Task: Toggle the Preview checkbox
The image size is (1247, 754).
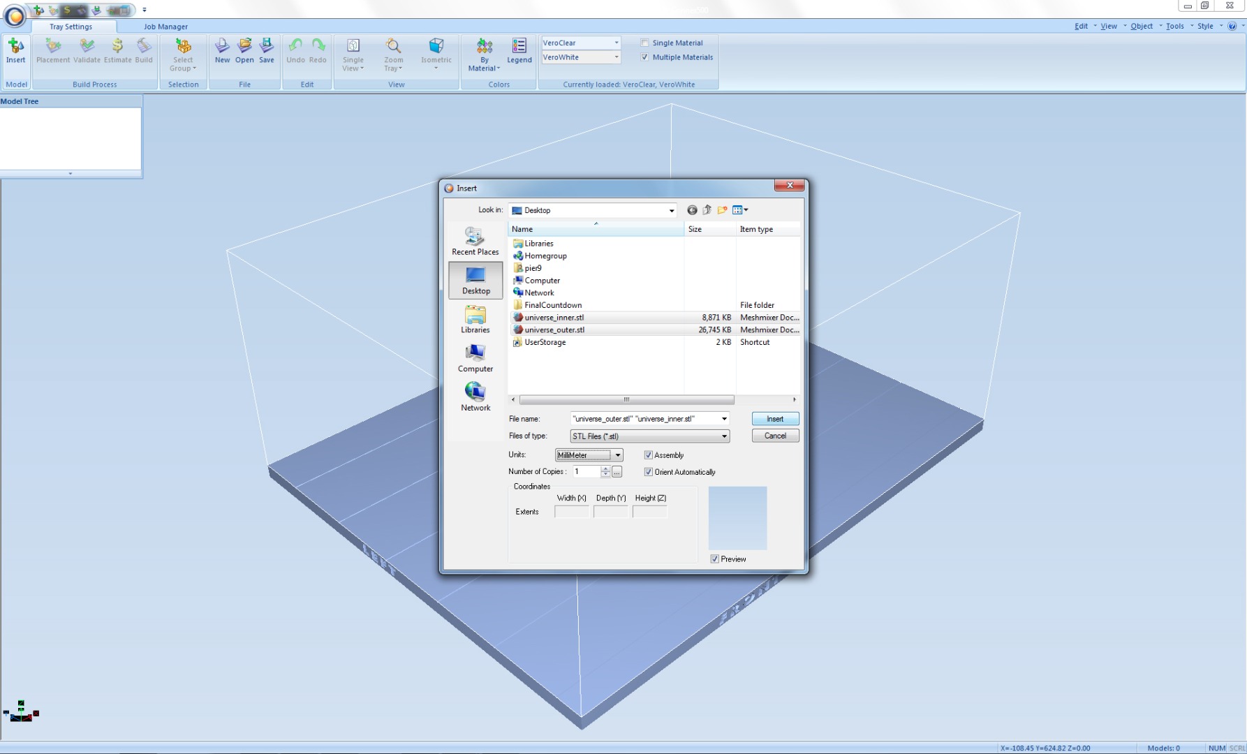Action: (714, 559)
